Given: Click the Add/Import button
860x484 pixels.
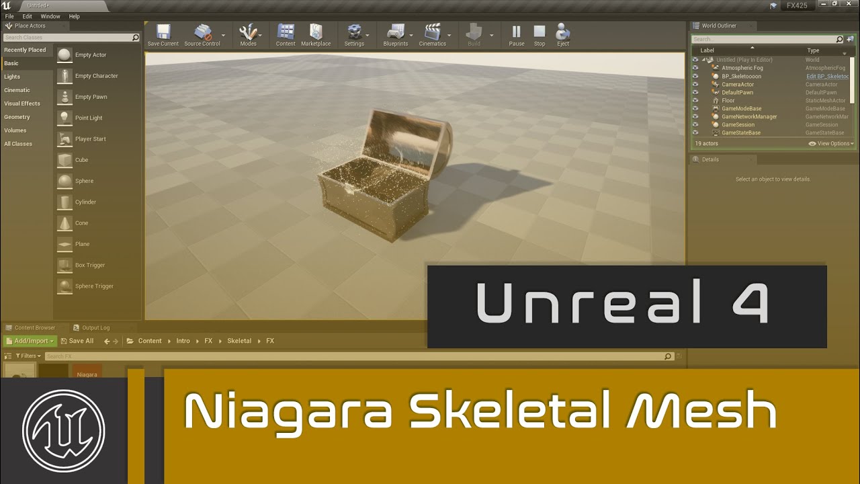Looking at the screenshot, I should [30, 341].
